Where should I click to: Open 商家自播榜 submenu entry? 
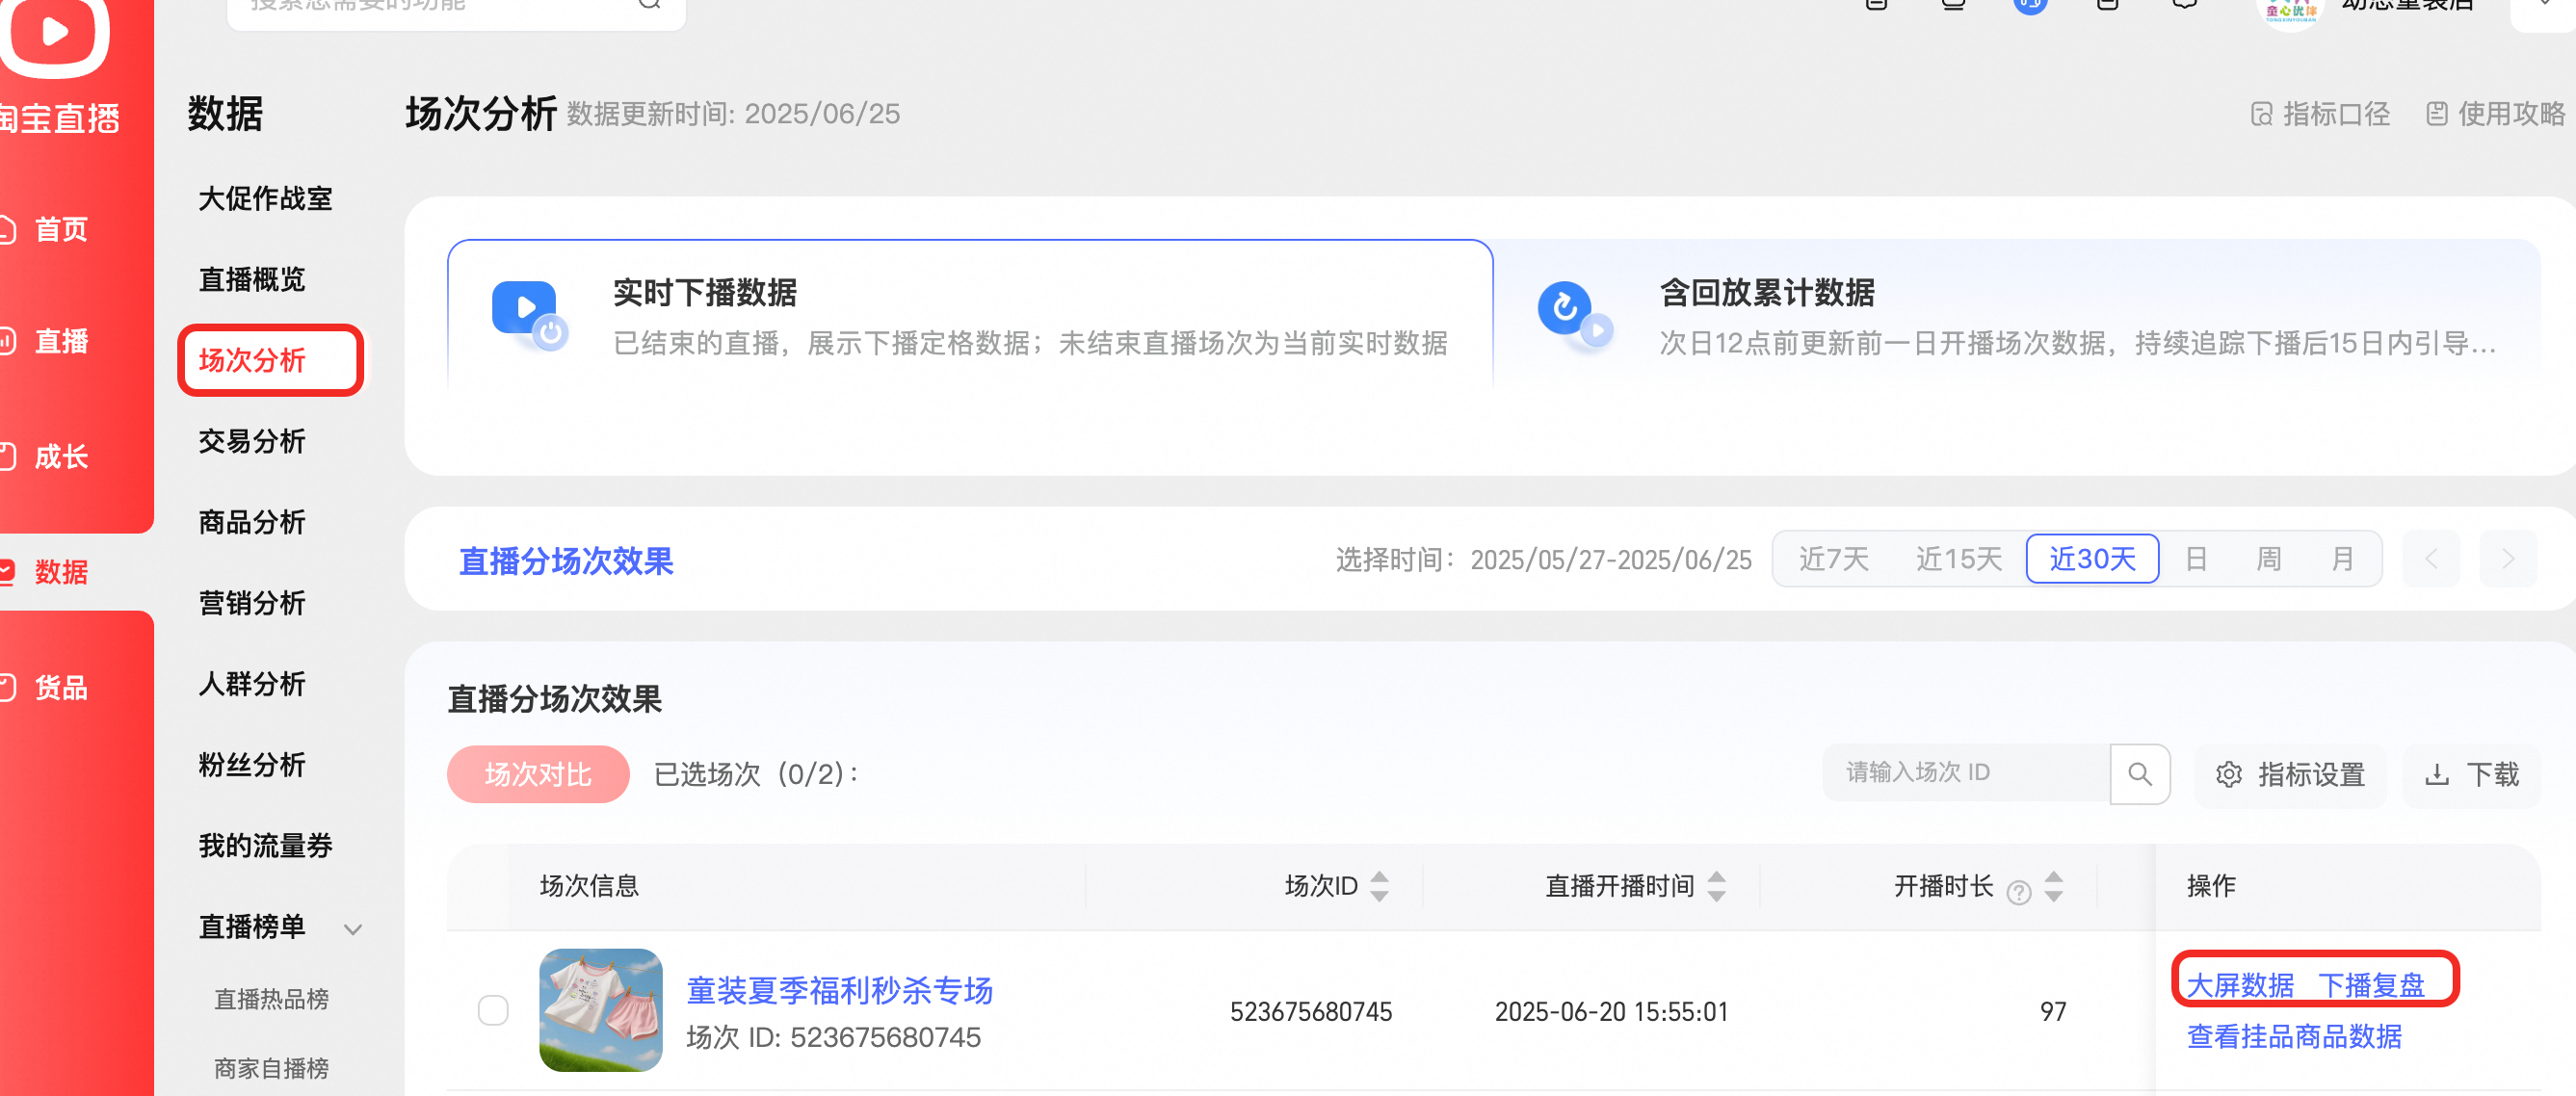(x=271, y=1068)
